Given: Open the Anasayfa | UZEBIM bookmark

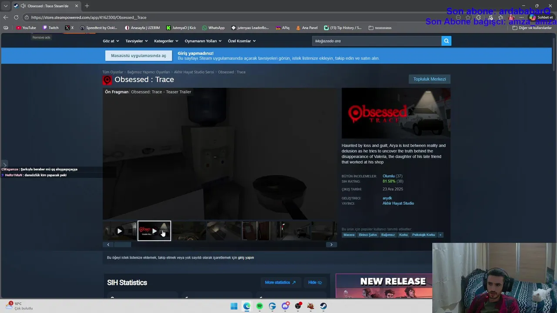Looking at the screenshot, I should 142,28.
